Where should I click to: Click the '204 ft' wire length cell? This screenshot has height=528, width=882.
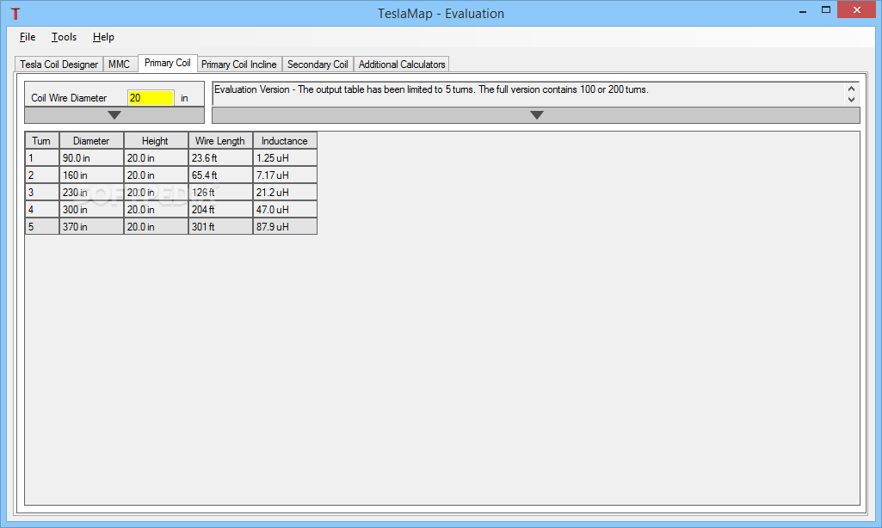220,210
